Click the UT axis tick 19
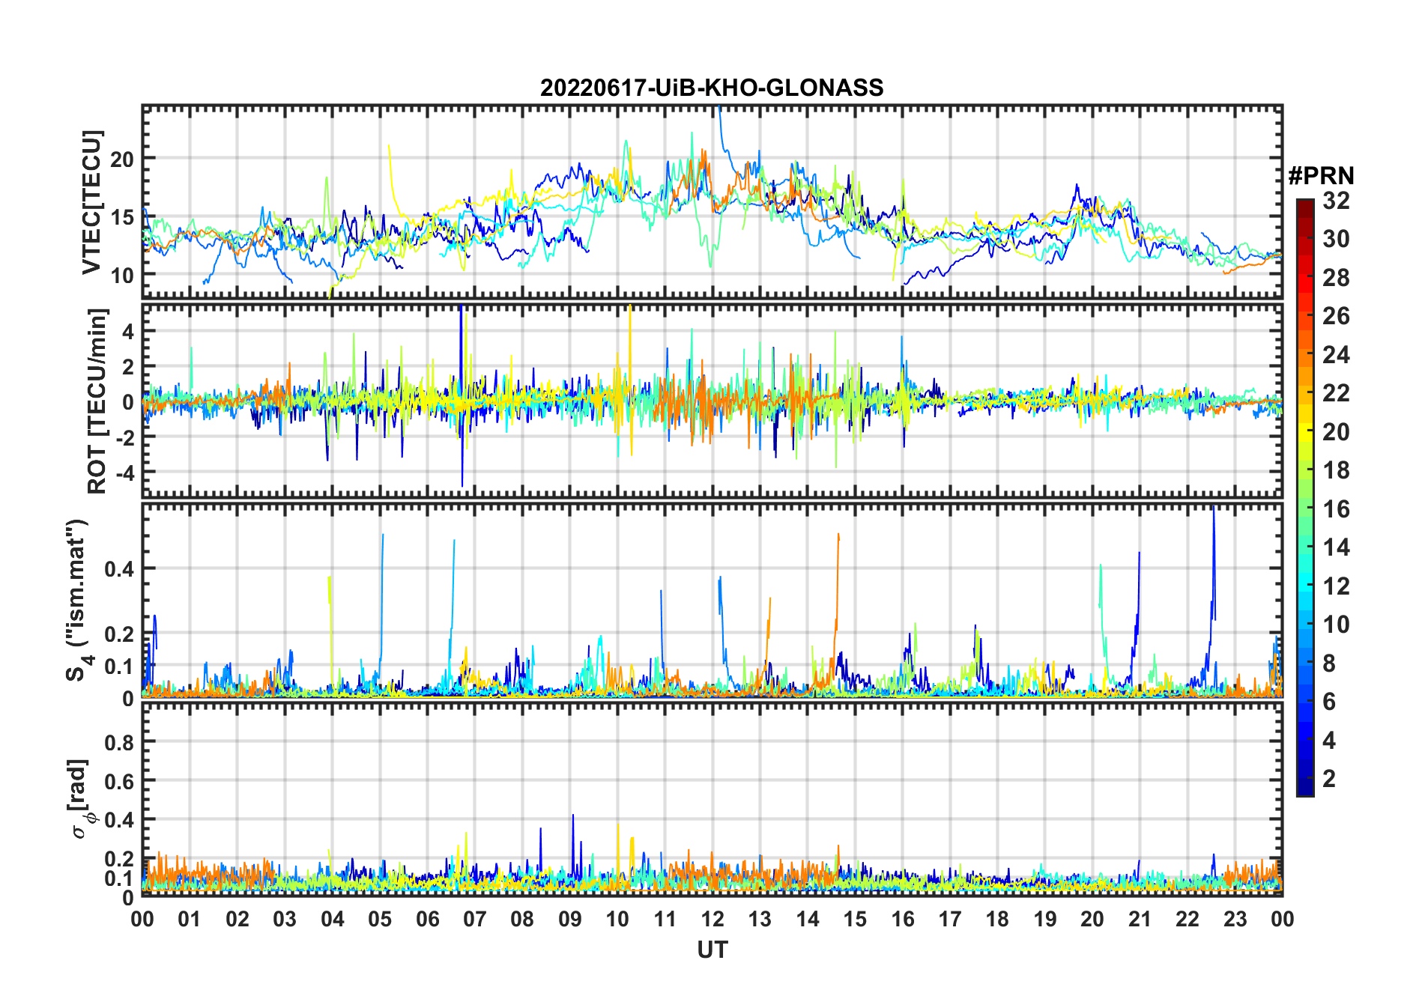The width and height of the screenshot is (1425, 996). pos(1045,920)
